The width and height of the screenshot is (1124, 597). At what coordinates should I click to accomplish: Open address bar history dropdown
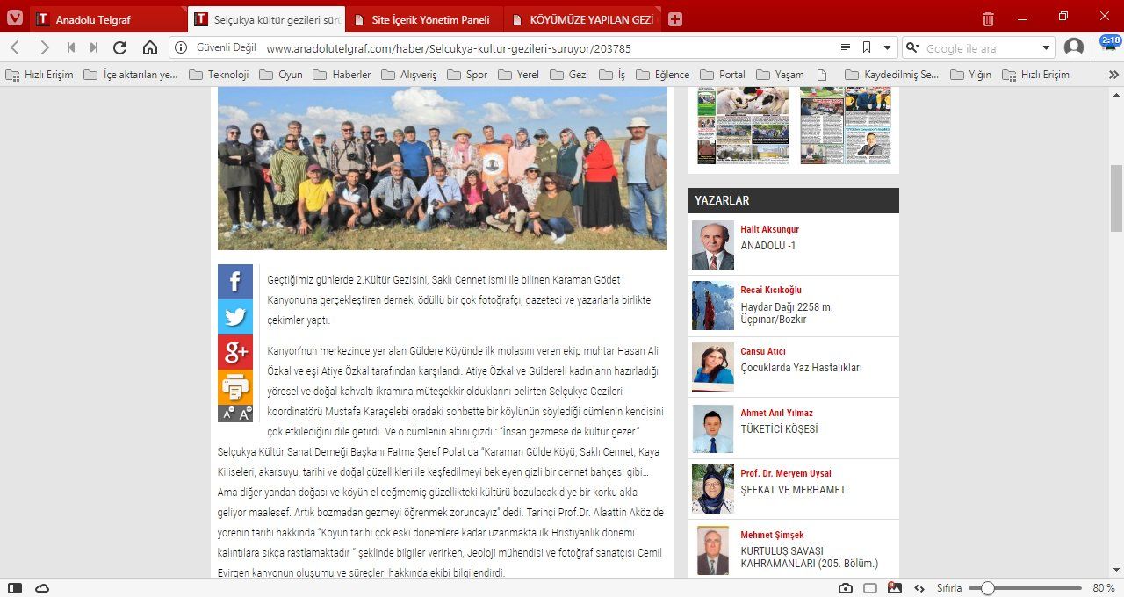click(887, 47)
